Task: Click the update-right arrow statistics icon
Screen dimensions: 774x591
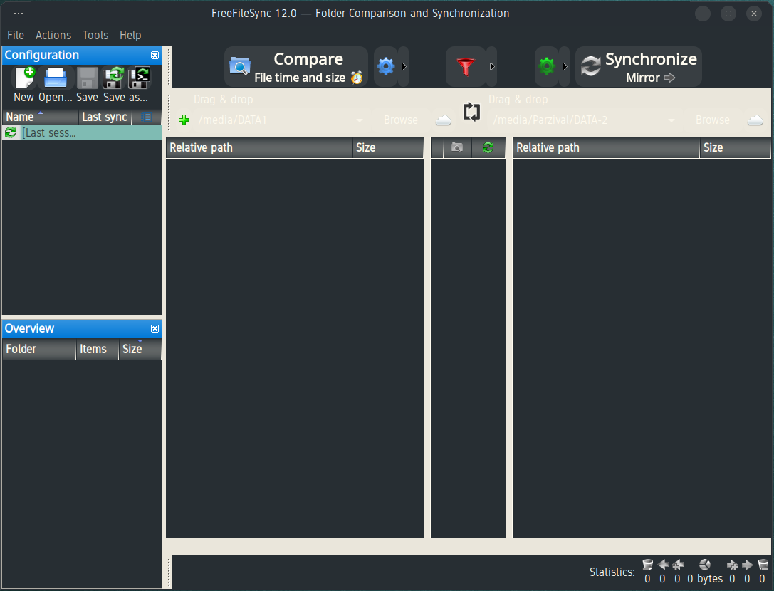Action: click(748, 565)
